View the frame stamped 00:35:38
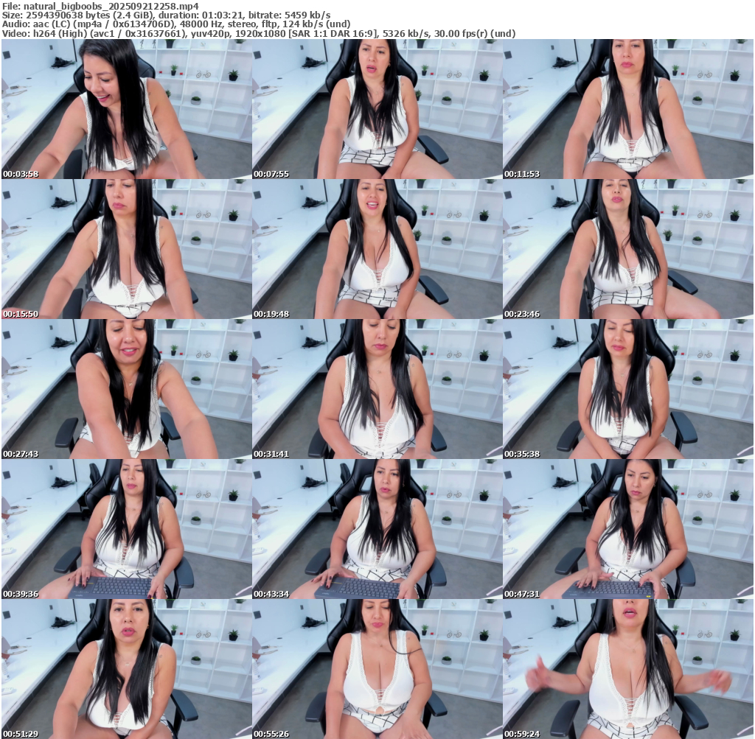The height and width of the screenshot is (739, 755). [628, 389]
